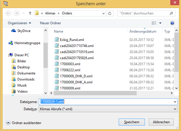Open recent locations dropdown arrow
Viewport: 181px width, 131px height.
(23, 13)
